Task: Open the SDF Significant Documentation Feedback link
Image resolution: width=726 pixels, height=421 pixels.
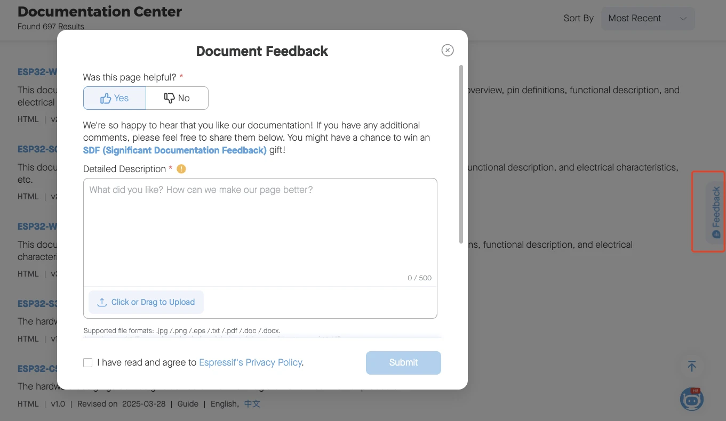Action: [175, 150]
